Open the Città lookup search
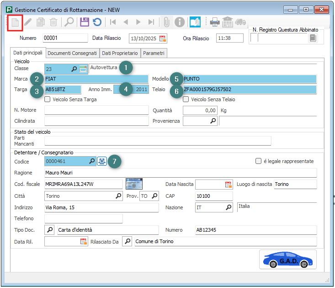The image size is (335, 288). (118, 196)
